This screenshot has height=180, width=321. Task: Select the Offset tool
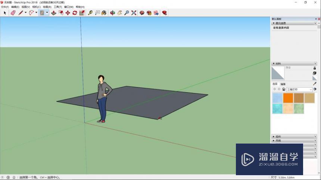60,13
